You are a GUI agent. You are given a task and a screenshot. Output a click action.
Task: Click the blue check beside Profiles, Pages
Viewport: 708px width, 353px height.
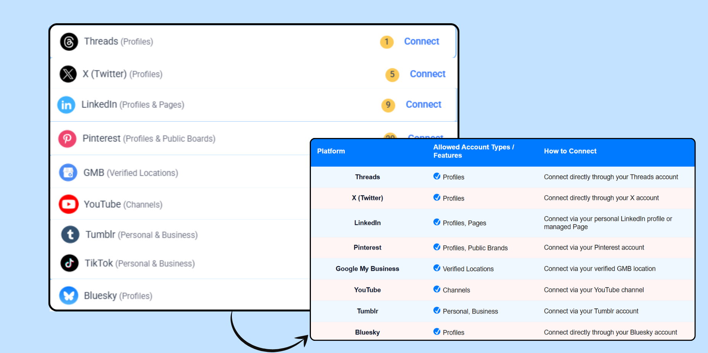pyautogui.click(x=437, y=222)
